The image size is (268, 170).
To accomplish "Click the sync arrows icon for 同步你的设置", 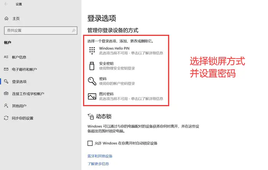I will point(6,118).
